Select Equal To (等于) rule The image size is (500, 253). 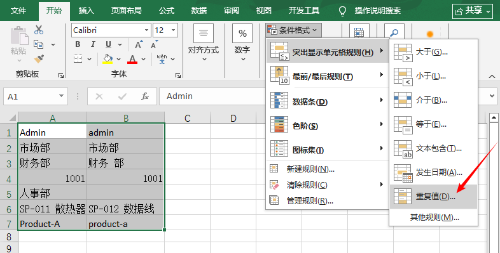pyautogui.click(x=433, y=124)
